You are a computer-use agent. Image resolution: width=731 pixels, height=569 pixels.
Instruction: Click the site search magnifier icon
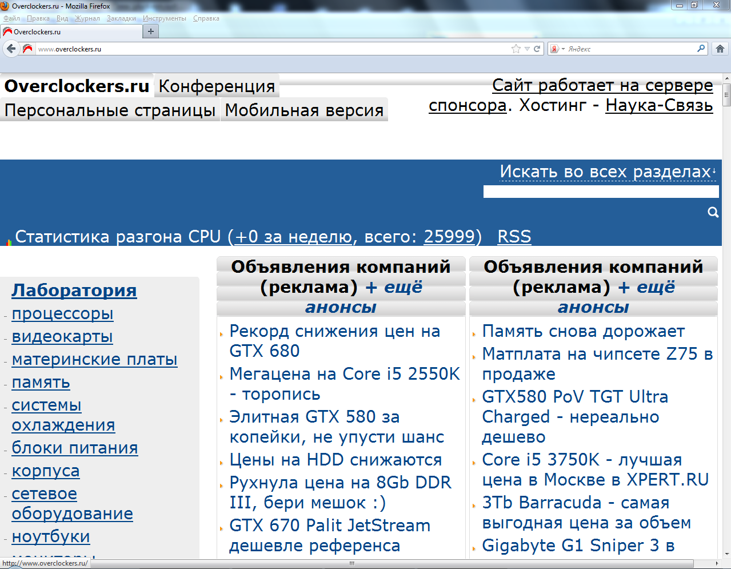pyautogui.click(x=713, y=212)
